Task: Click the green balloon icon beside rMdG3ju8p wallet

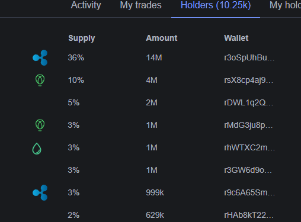Action: coord(40,125)
